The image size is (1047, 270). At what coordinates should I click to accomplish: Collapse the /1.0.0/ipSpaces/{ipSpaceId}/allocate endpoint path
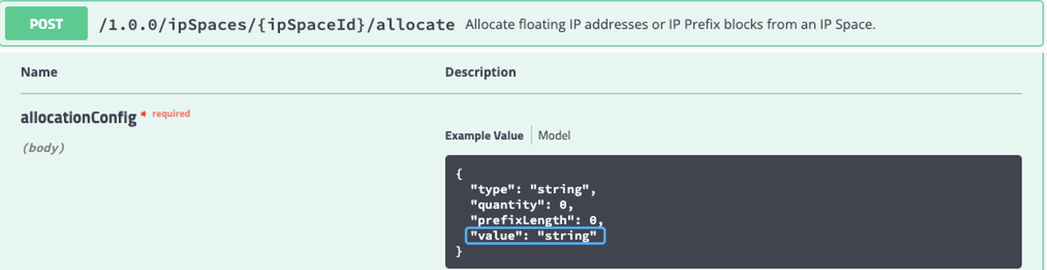click(x=276, y=24)
